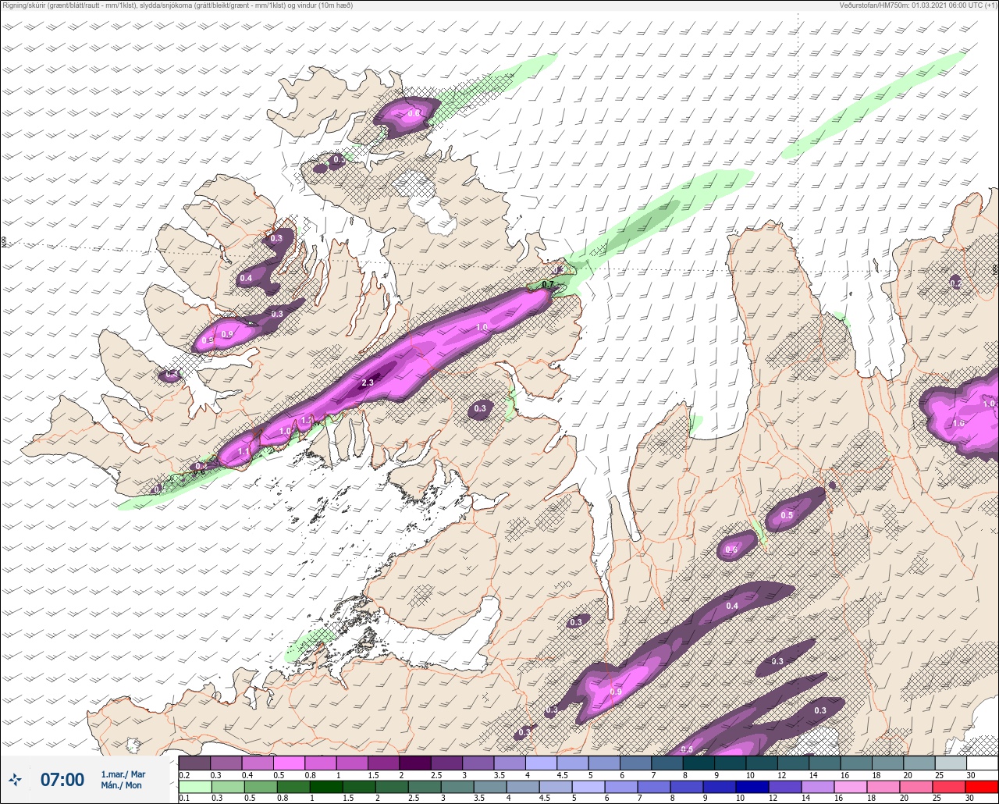Select the light lavender snow legend swatch at 4

pos(541,763)
